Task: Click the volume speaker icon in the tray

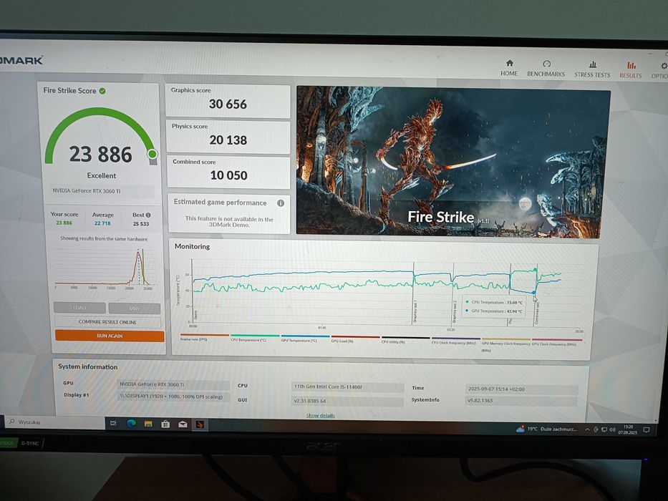Action: 613,429
